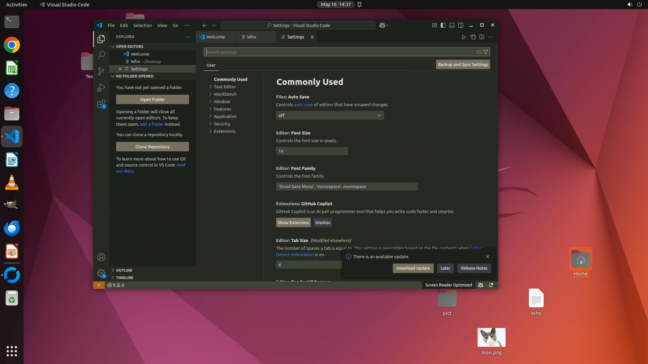Open the Extensions view icon
The height and width of the screenshot is (364, 648).
click(101, 104)
